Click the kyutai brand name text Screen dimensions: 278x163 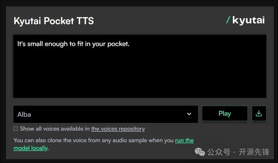point(249,20)
